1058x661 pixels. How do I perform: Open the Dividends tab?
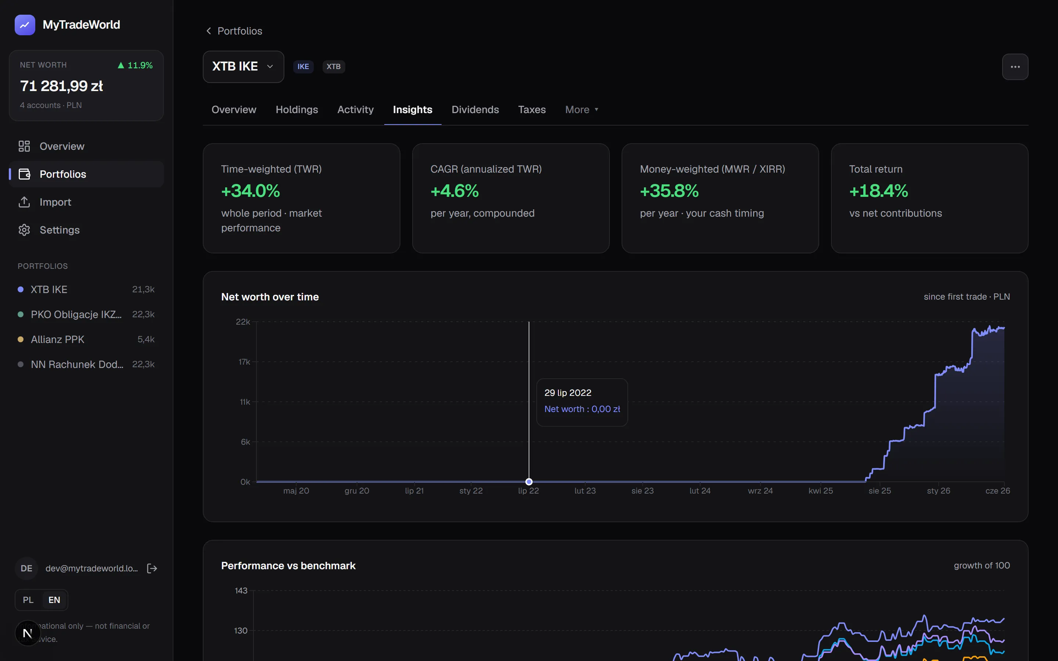(x=475, y=110)
